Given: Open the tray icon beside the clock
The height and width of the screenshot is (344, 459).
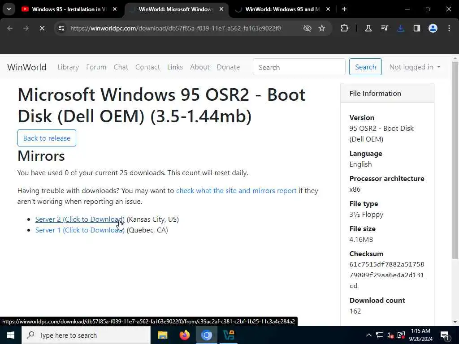Looking at the screenshot, I should pyautogui.click(x=401, y=335).
